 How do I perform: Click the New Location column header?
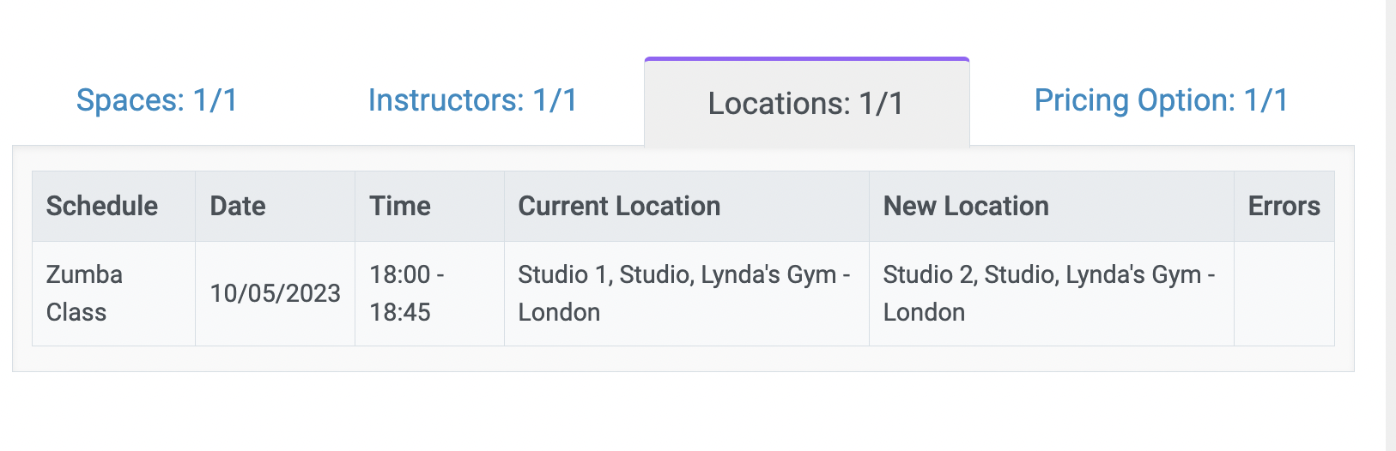(1052, 206)
